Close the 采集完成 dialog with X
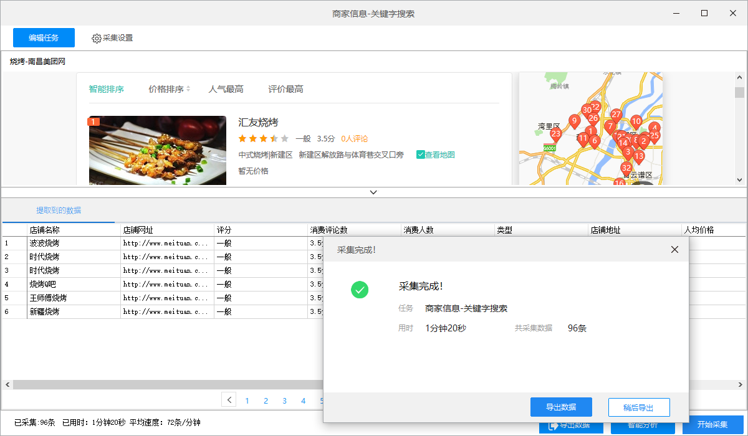 674,249
